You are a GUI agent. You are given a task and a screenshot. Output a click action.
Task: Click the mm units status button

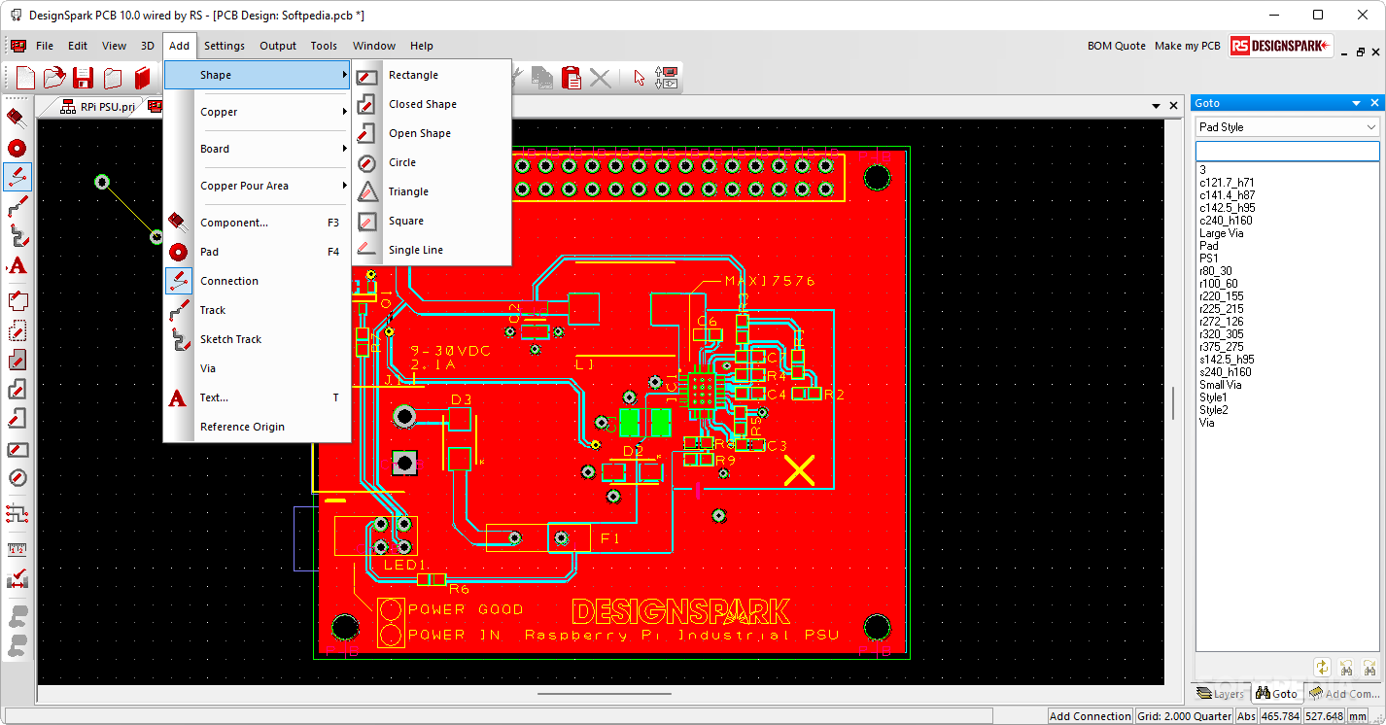click(1359, 716)
